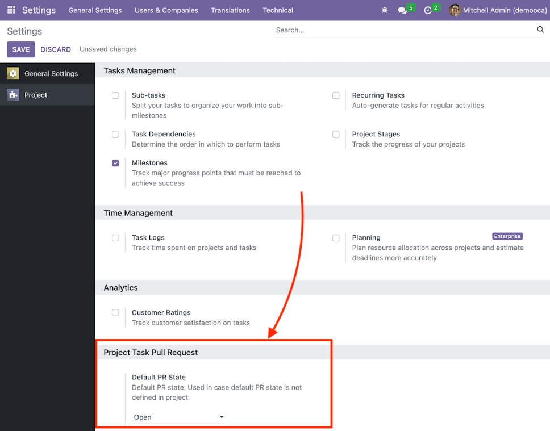Open the Technical menu
The width and height of the screenshot is (550, 431).
277,10
